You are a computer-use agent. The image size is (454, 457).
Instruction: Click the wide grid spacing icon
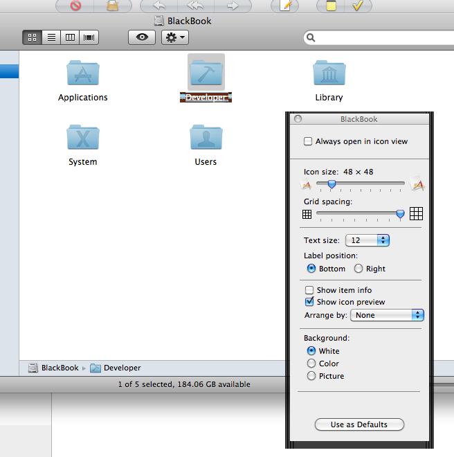[416, 214]
